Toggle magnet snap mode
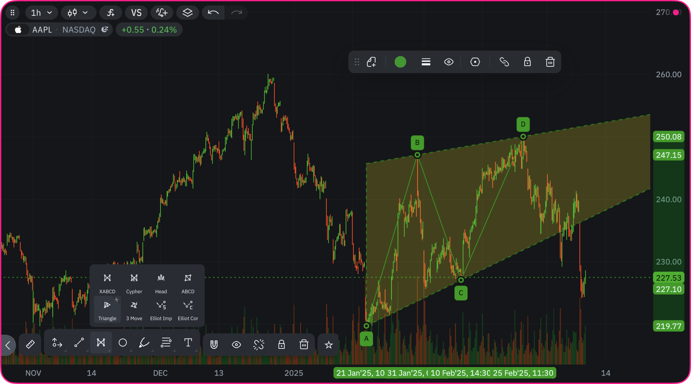Viewport: 691px width, 384px height. pos(214,345)
